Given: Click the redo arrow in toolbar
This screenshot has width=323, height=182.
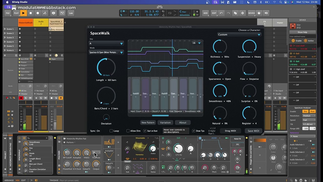Looking at the screenshot, I should tap(228, 13).
